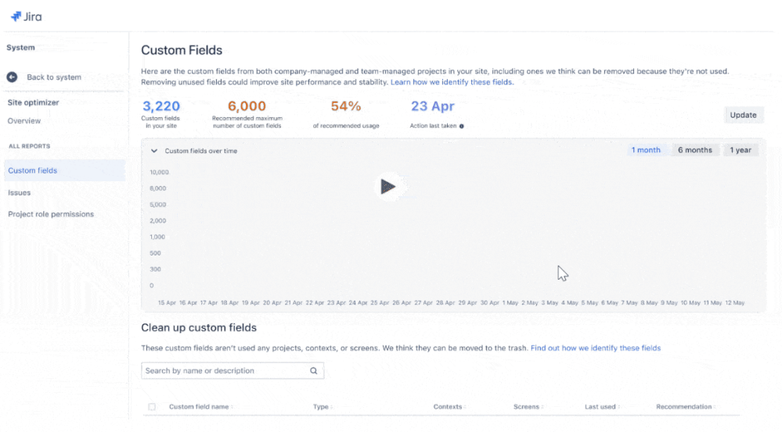Screen dimensions: 782x432
Task: Tick the select-all checkbox in table header
Action: tap(152, 407)
